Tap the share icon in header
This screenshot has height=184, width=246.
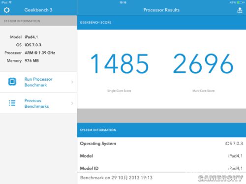click(240, 10)
